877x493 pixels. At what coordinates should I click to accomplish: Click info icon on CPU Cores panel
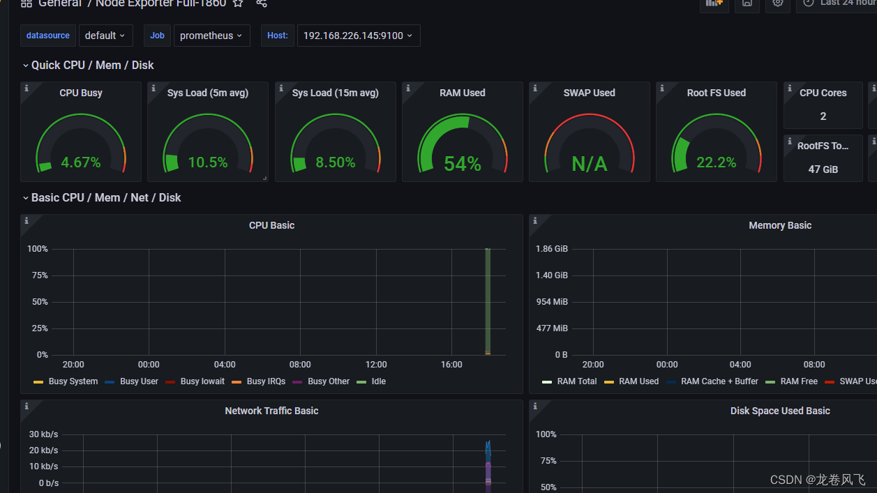pos(790,89)
